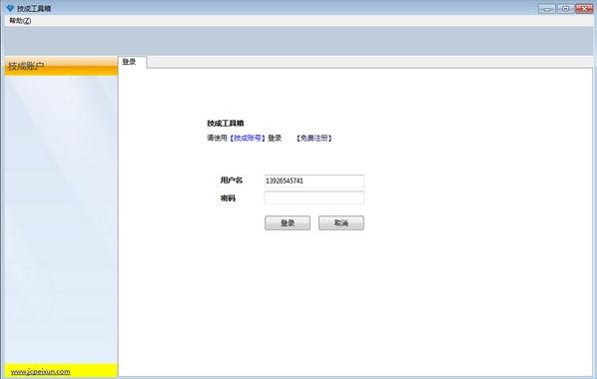Close the 技成工具箱 window
The image size is (597, 379).
(584, 8)
